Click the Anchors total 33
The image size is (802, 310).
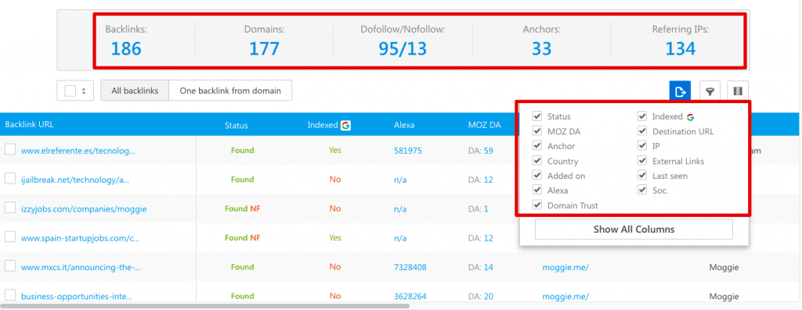pos(542,49)
